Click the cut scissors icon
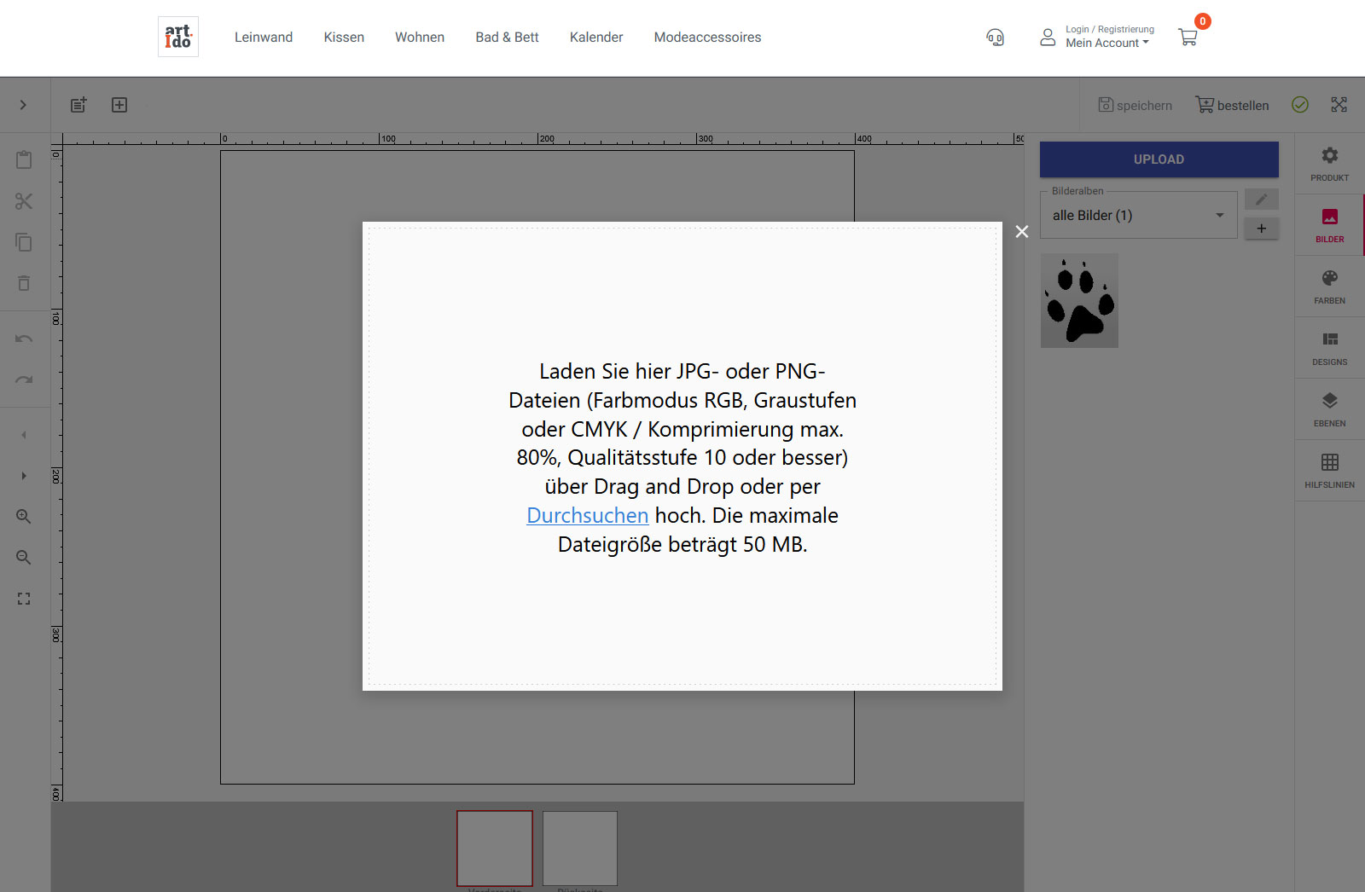 [24, 201]
